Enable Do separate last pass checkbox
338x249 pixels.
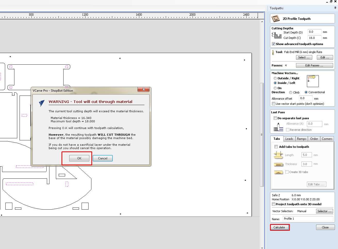click(x=275, y=118)
